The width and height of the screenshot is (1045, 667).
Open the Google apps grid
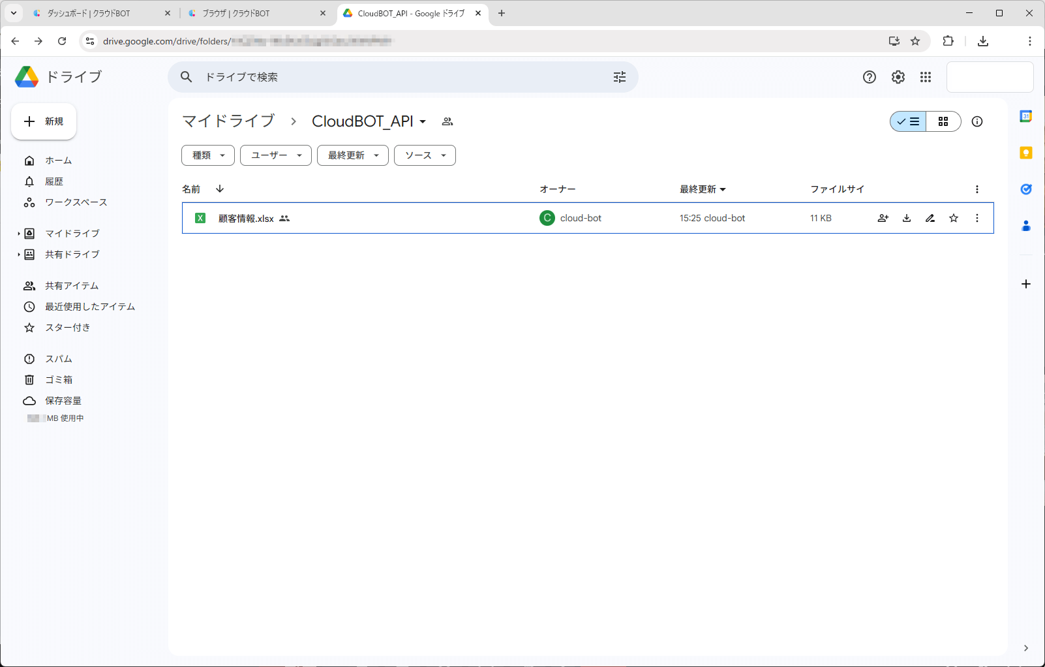click(x=926, y=77)
